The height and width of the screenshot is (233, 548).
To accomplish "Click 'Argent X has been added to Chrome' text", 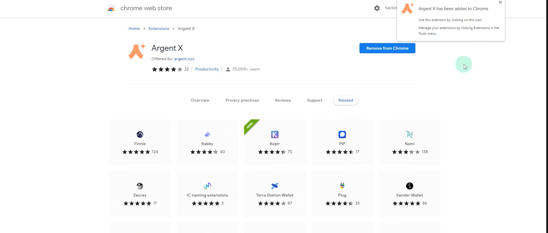I will pos(453,9).
